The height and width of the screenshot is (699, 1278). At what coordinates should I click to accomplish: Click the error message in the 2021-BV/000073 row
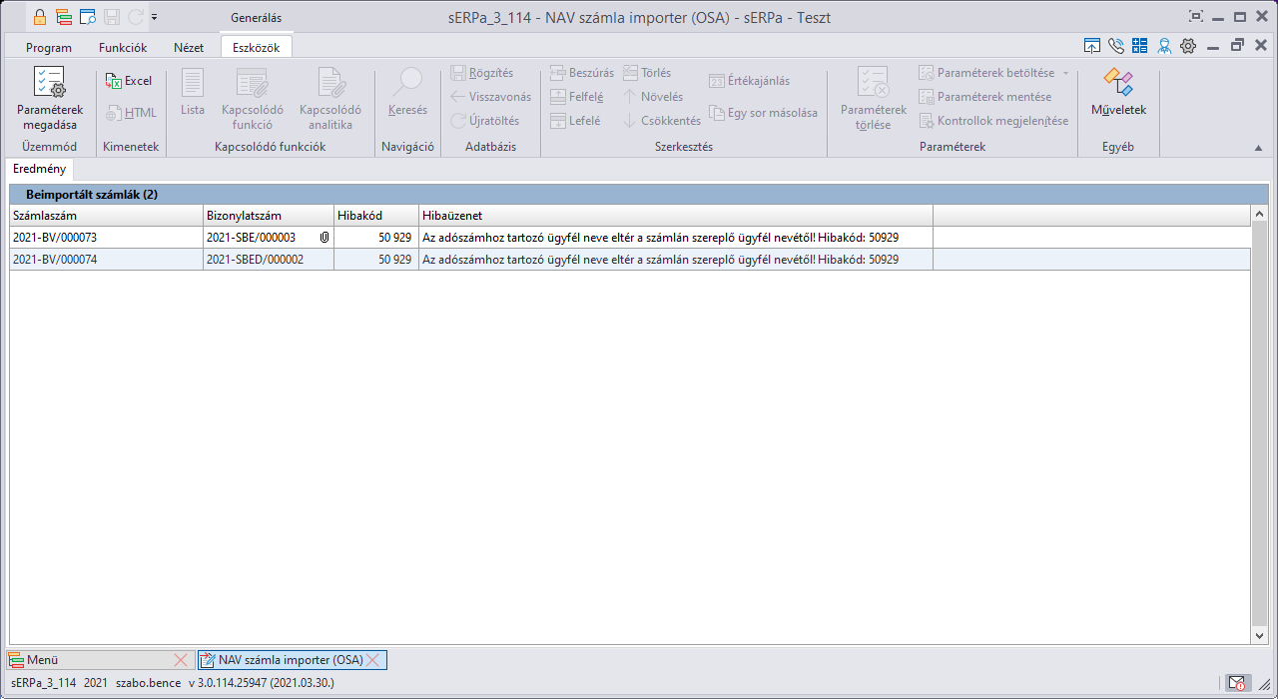tap(676, 238)
